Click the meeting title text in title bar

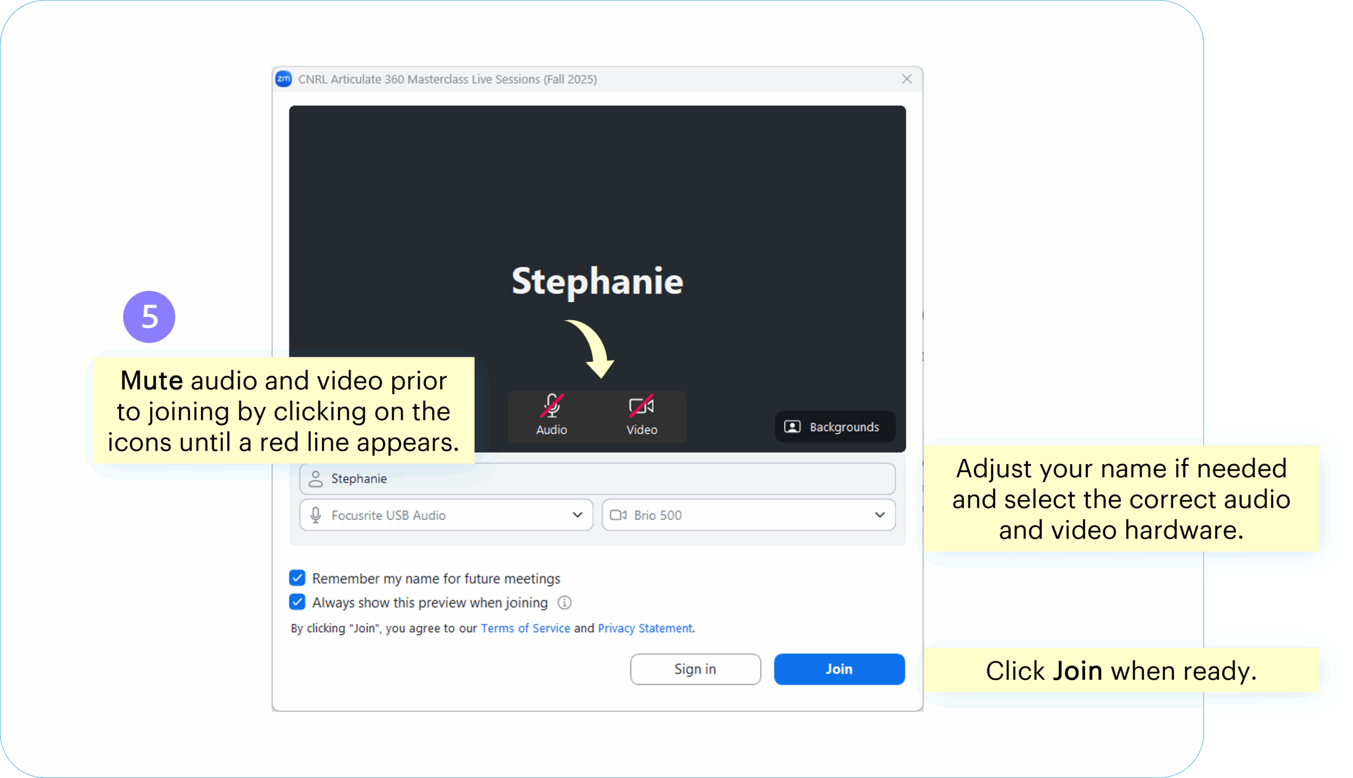click(447, 79)
